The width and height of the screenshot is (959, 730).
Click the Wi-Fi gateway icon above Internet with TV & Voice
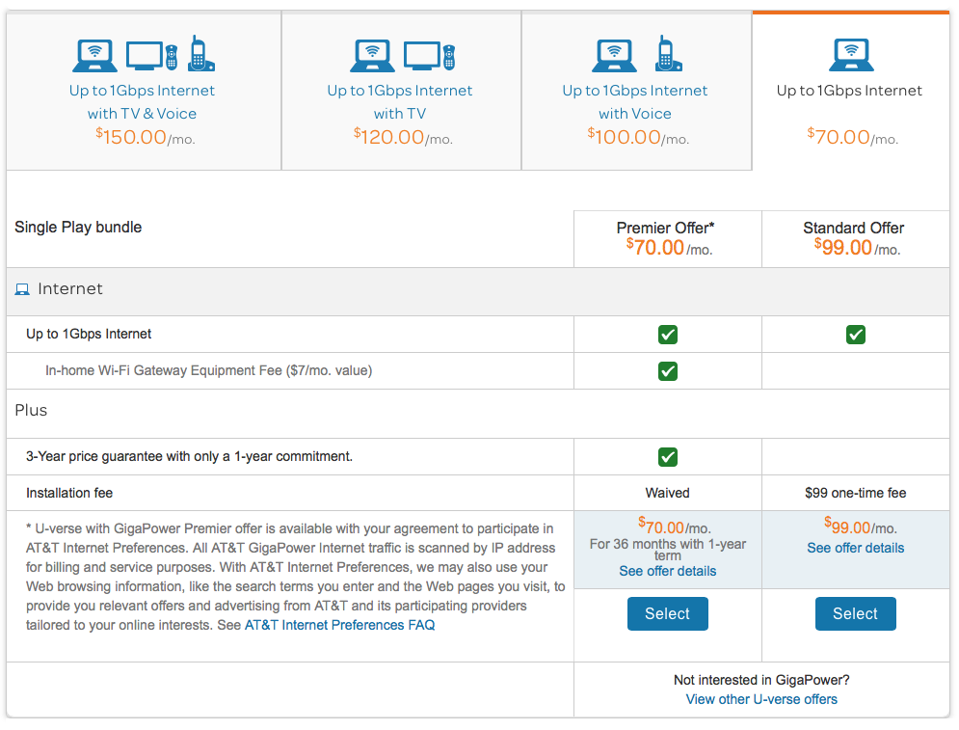(94, 55)
